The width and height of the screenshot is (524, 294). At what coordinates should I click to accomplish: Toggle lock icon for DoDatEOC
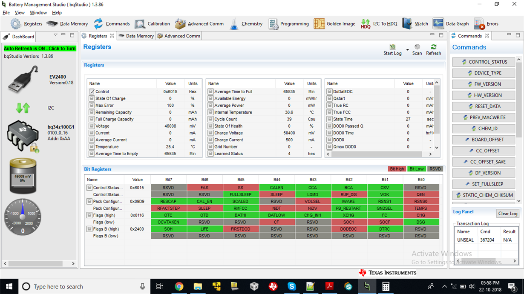tap(329, 91)
